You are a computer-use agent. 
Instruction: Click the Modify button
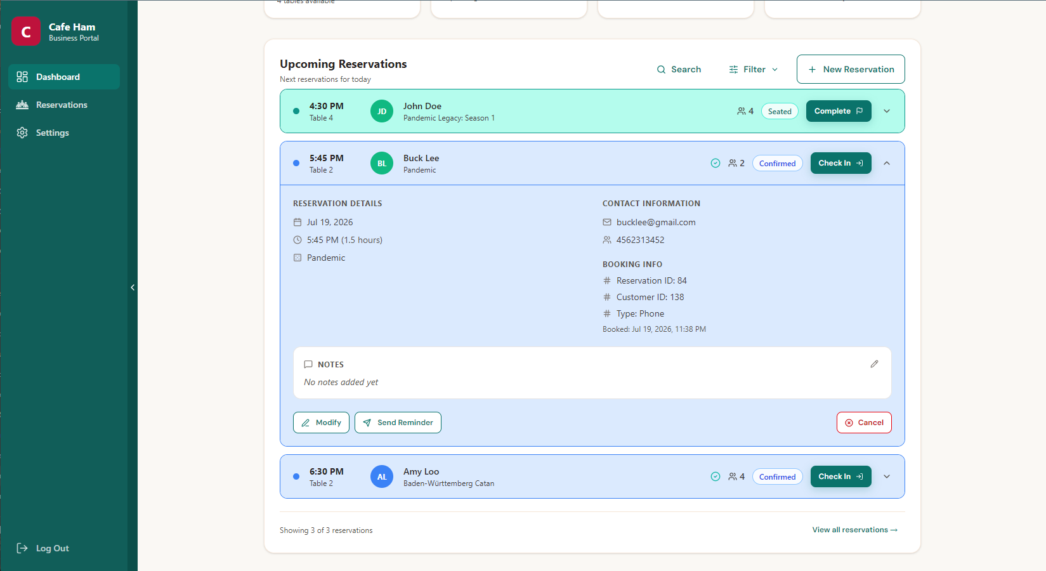pos(321,423)
